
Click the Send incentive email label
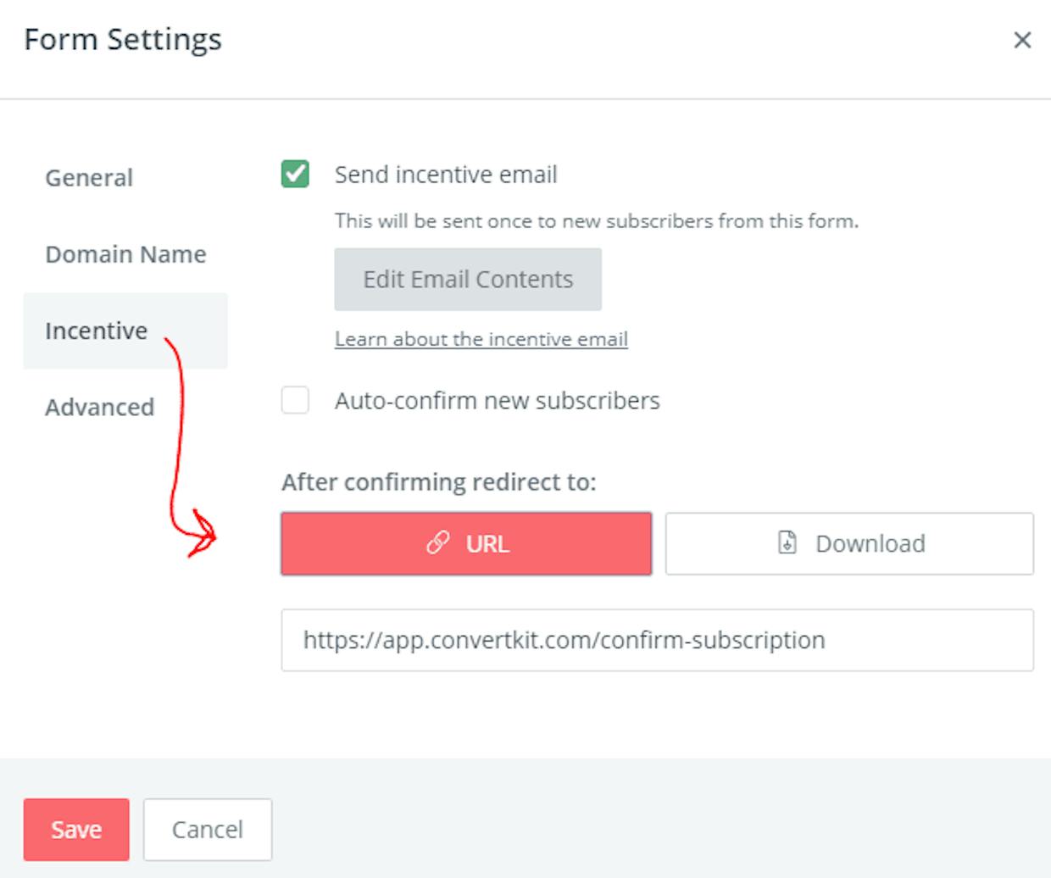(x=446, y=175)
